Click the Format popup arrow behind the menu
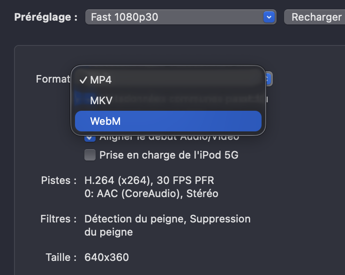This screenshot has width=345, height=275. (x=269, y=79)
